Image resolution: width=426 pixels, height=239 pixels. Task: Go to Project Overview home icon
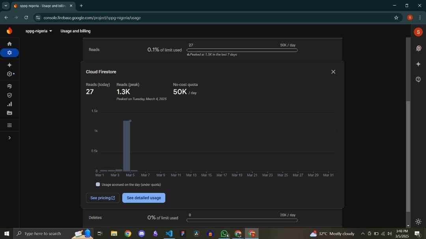click(x=9, y=44)
